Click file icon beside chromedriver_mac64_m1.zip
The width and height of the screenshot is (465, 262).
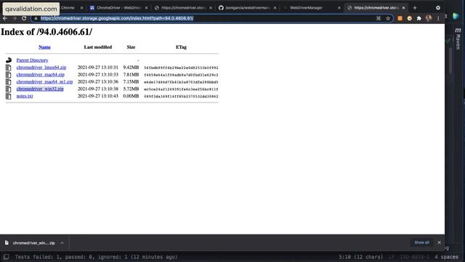8,82
